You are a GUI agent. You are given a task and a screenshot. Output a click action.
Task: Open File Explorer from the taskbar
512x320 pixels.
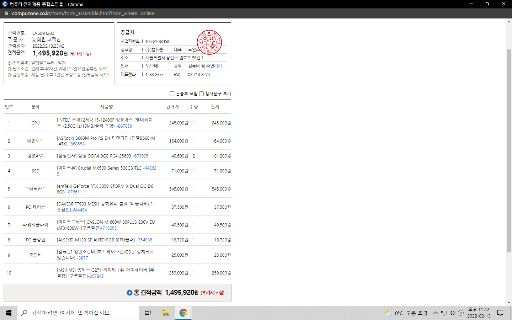tap(166, 313)
